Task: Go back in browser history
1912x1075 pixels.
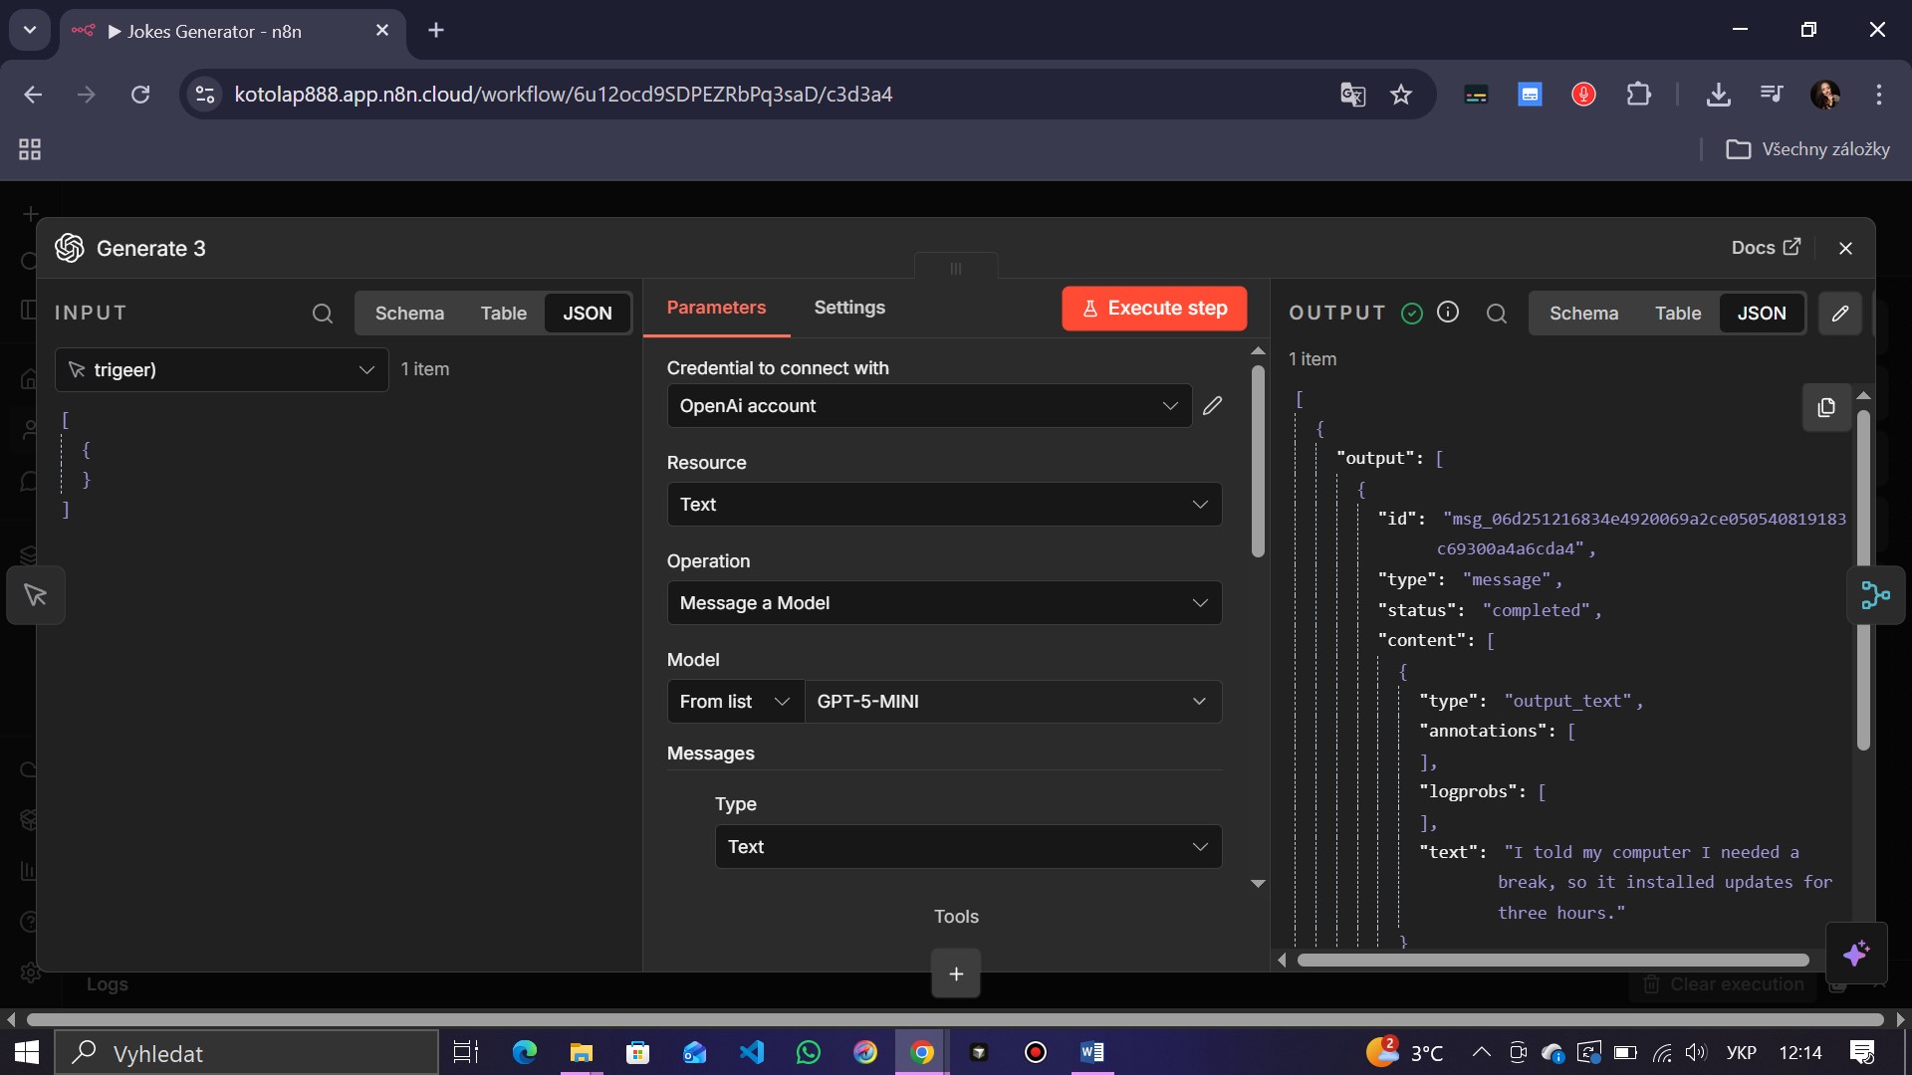Action: pyautogui.click(x=33, y=95)
